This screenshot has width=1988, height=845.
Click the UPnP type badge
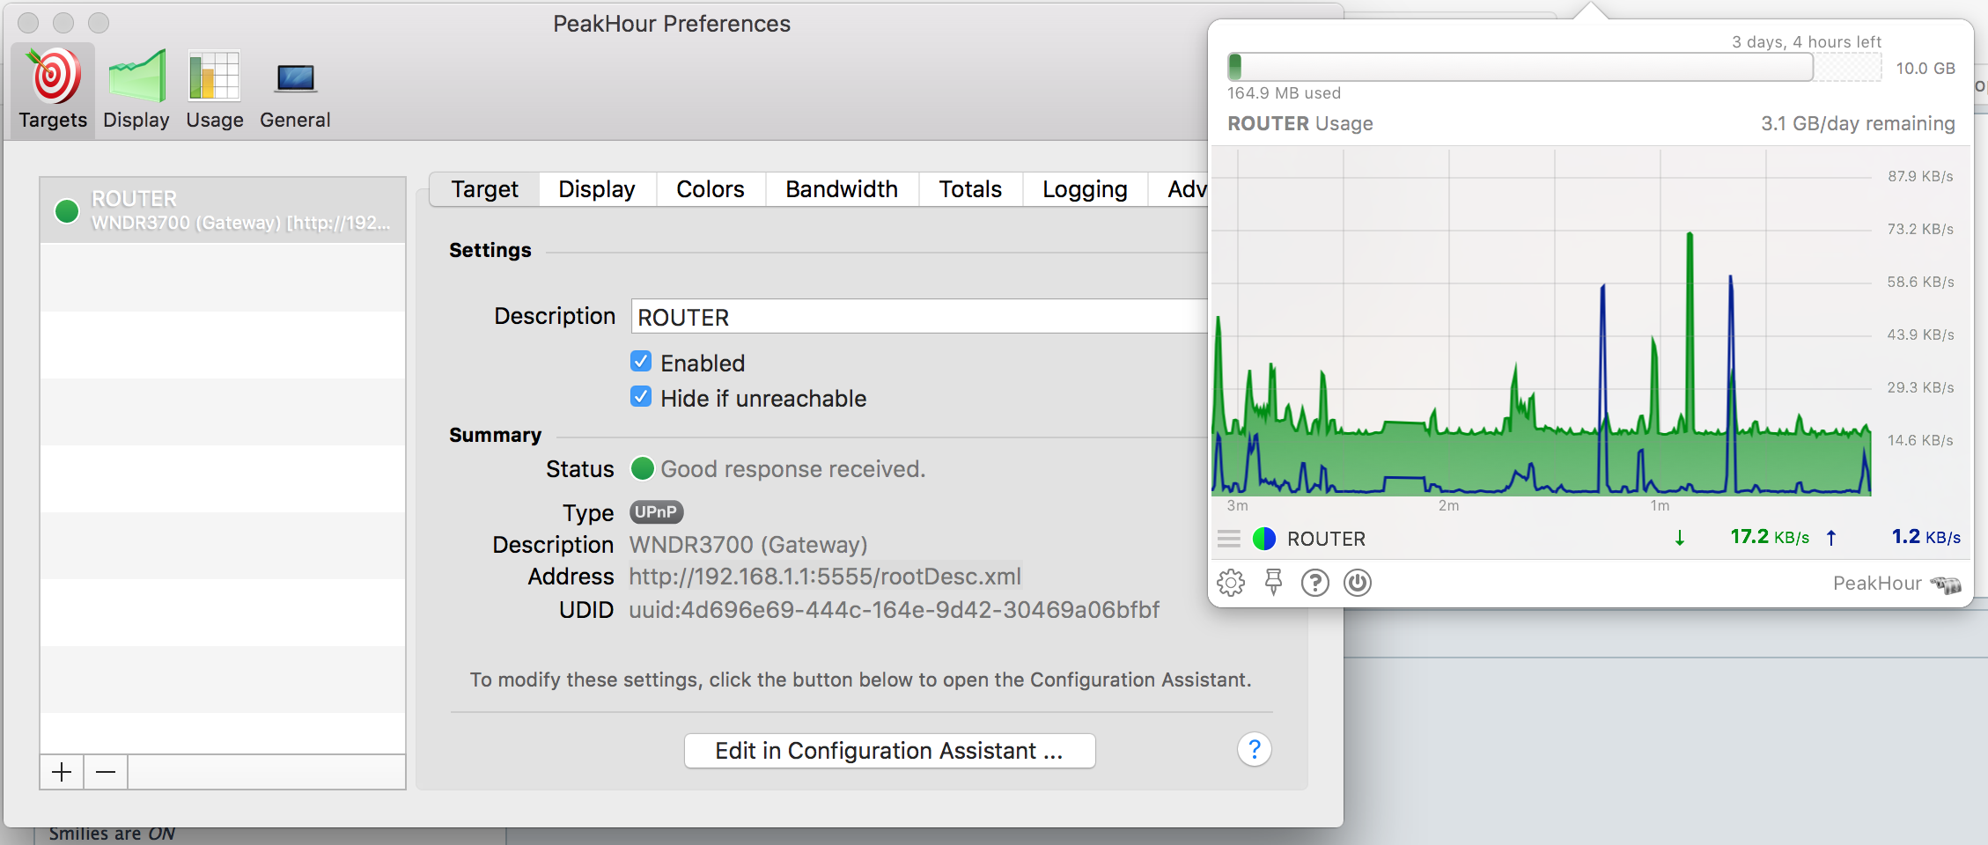656,511
